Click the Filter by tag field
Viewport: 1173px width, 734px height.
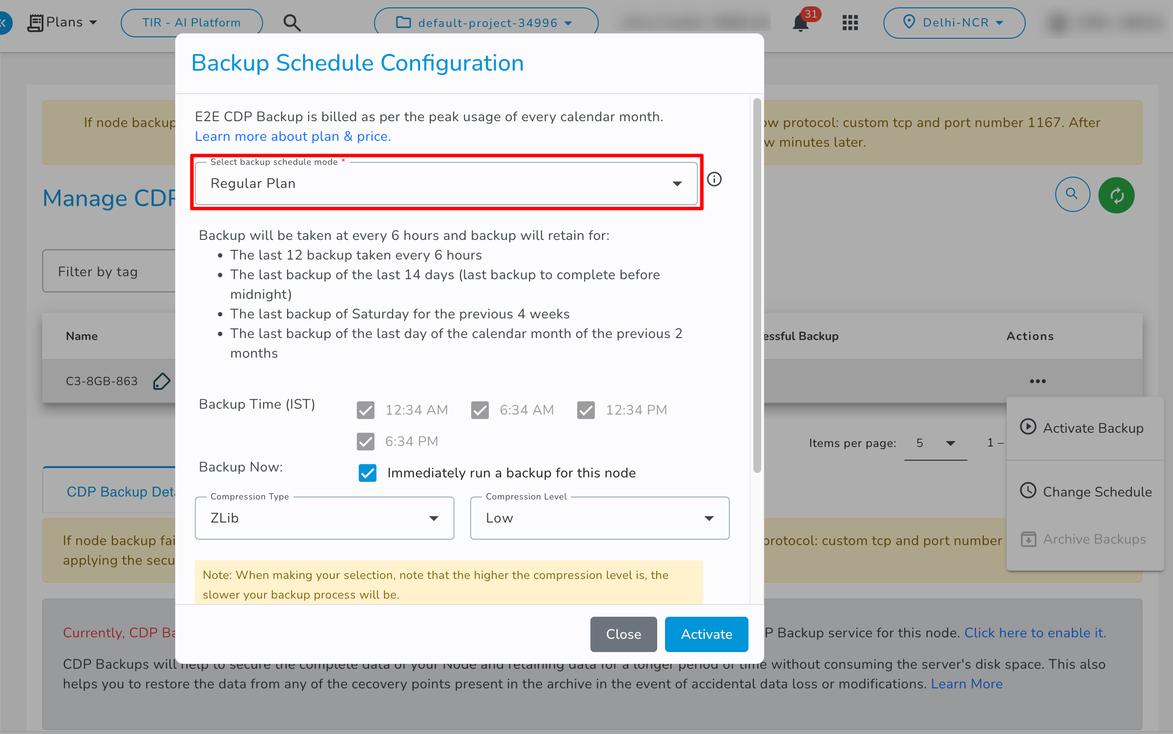pos(109,271)
